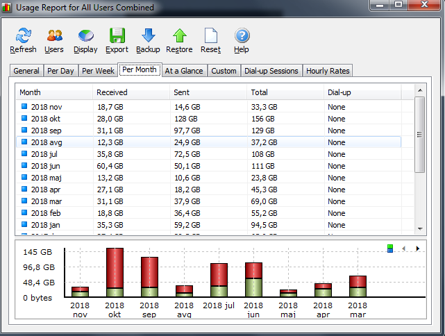Show the previous chart page with the left arrow

tap(403, 249)
